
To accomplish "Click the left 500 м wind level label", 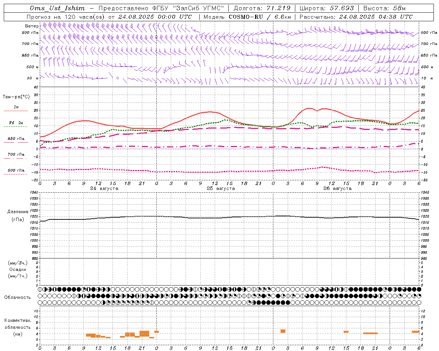I will 33,67.
